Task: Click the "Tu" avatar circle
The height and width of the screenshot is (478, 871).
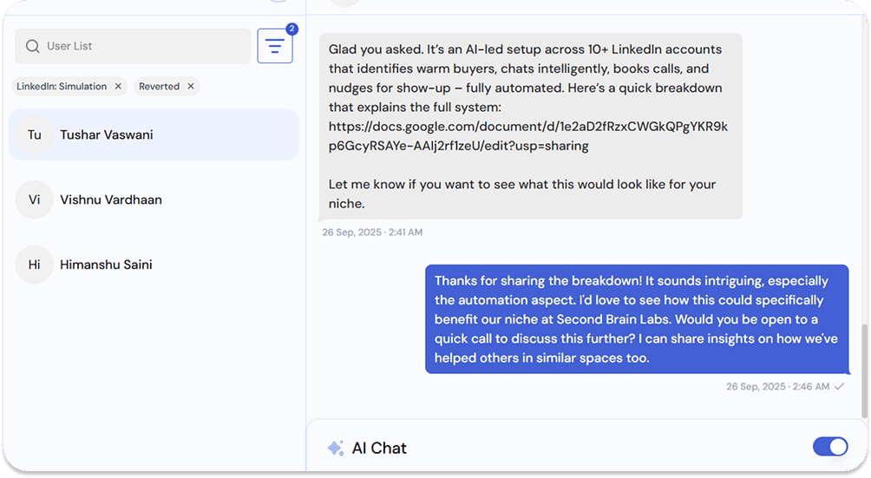Action: (x=35, y=135)
